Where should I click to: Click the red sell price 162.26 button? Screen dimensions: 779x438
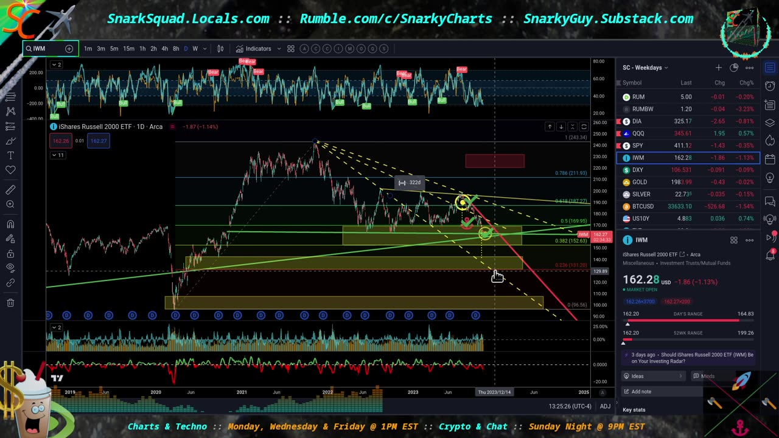point(61,141)
